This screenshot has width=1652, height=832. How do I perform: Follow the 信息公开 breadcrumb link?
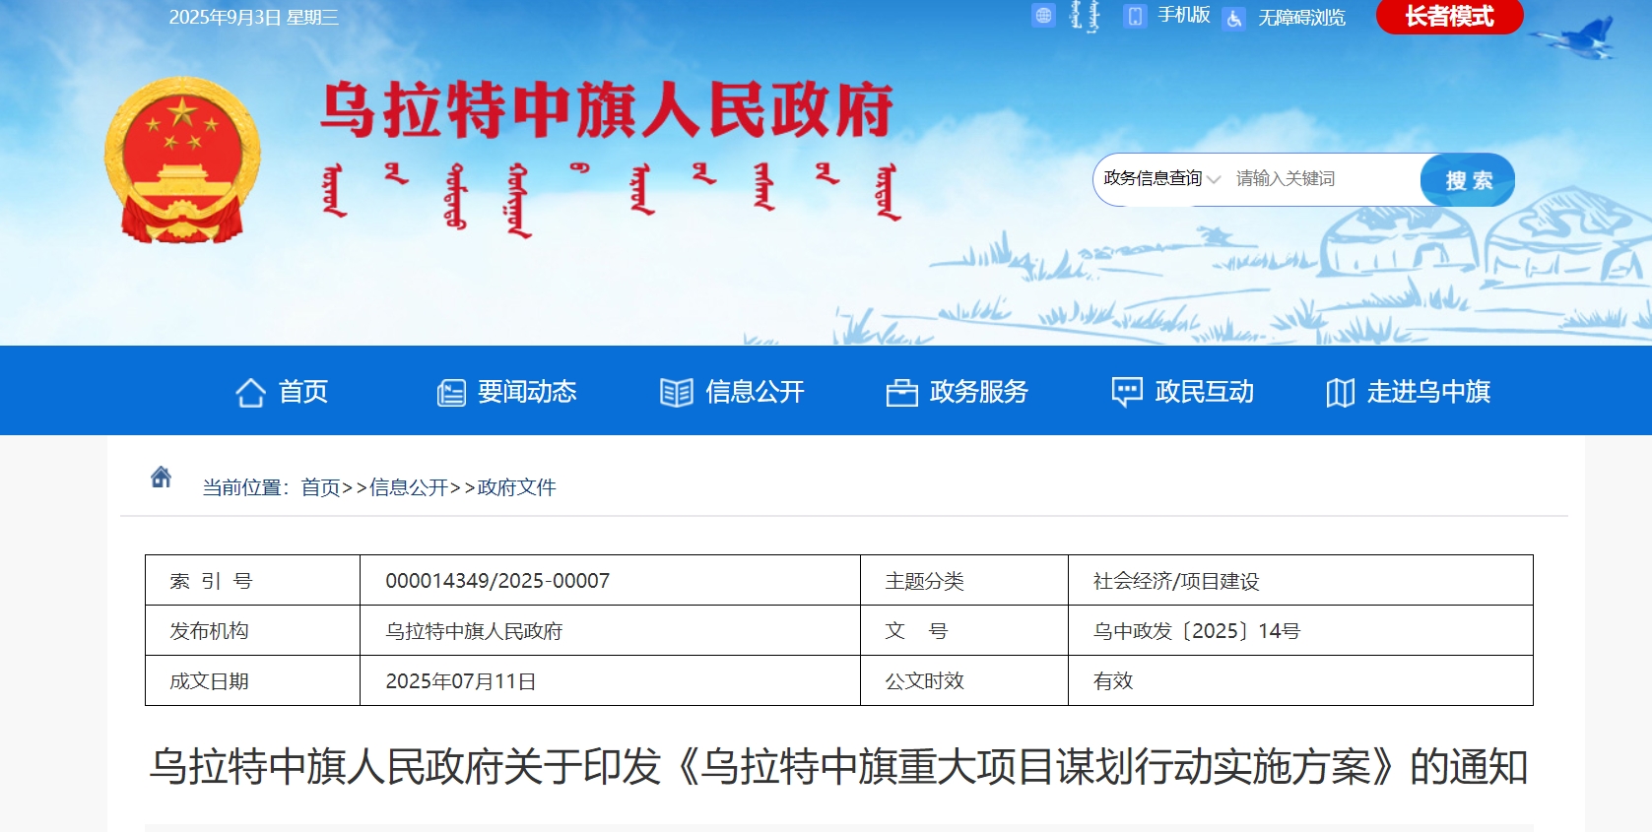pos(408,487)
